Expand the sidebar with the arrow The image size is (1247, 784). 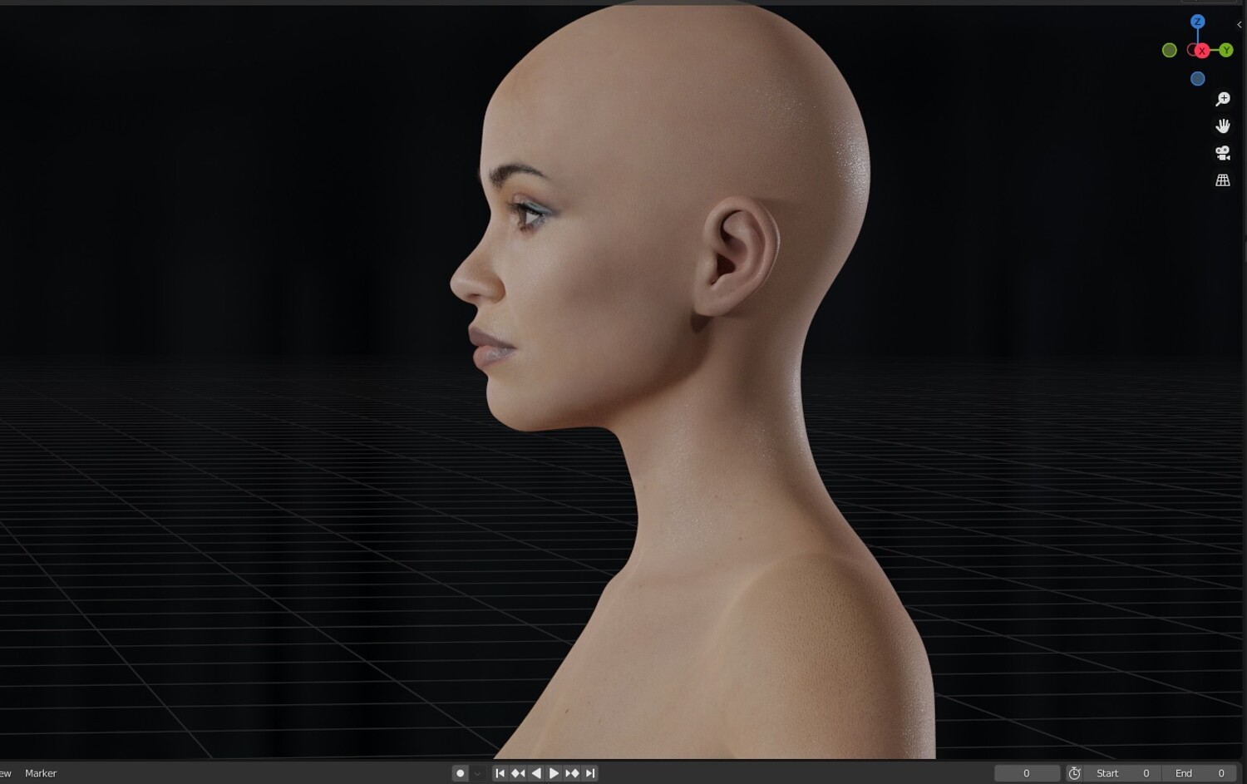1239,25
